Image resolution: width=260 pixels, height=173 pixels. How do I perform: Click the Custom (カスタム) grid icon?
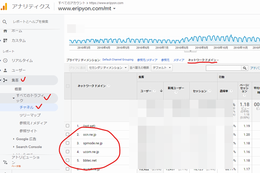pos(5,40)
